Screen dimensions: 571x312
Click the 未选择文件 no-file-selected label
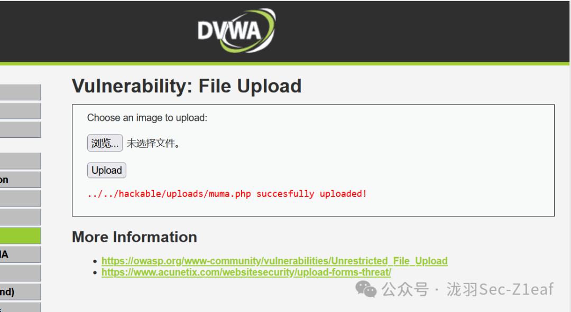(153, 143)
